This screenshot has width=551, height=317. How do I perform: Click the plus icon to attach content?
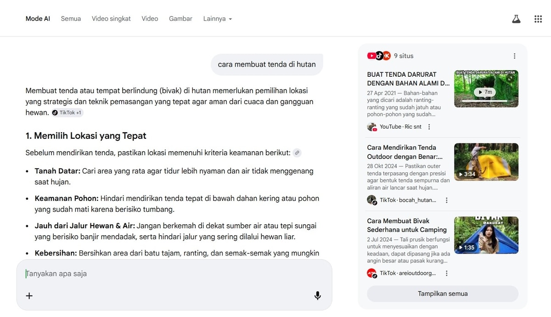[29, 295]
